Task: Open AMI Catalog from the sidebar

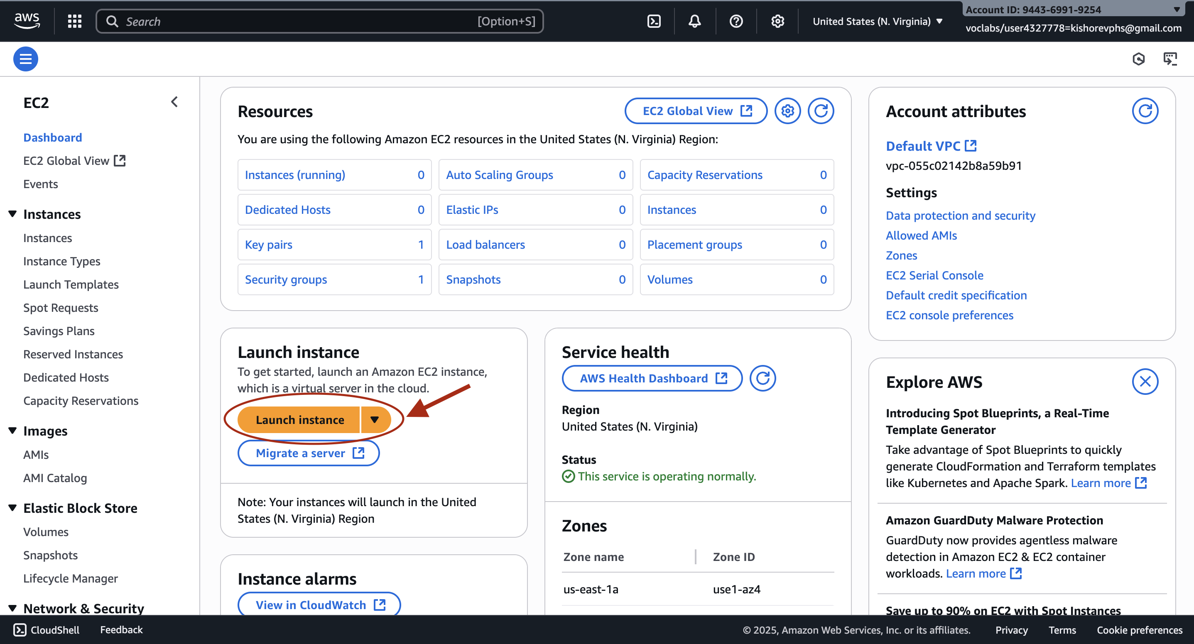Action: pos(55,477)
